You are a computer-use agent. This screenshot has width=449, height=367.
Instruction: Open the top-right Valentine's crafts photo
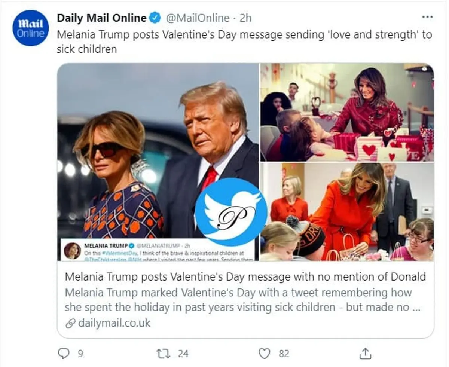[347, 112]
